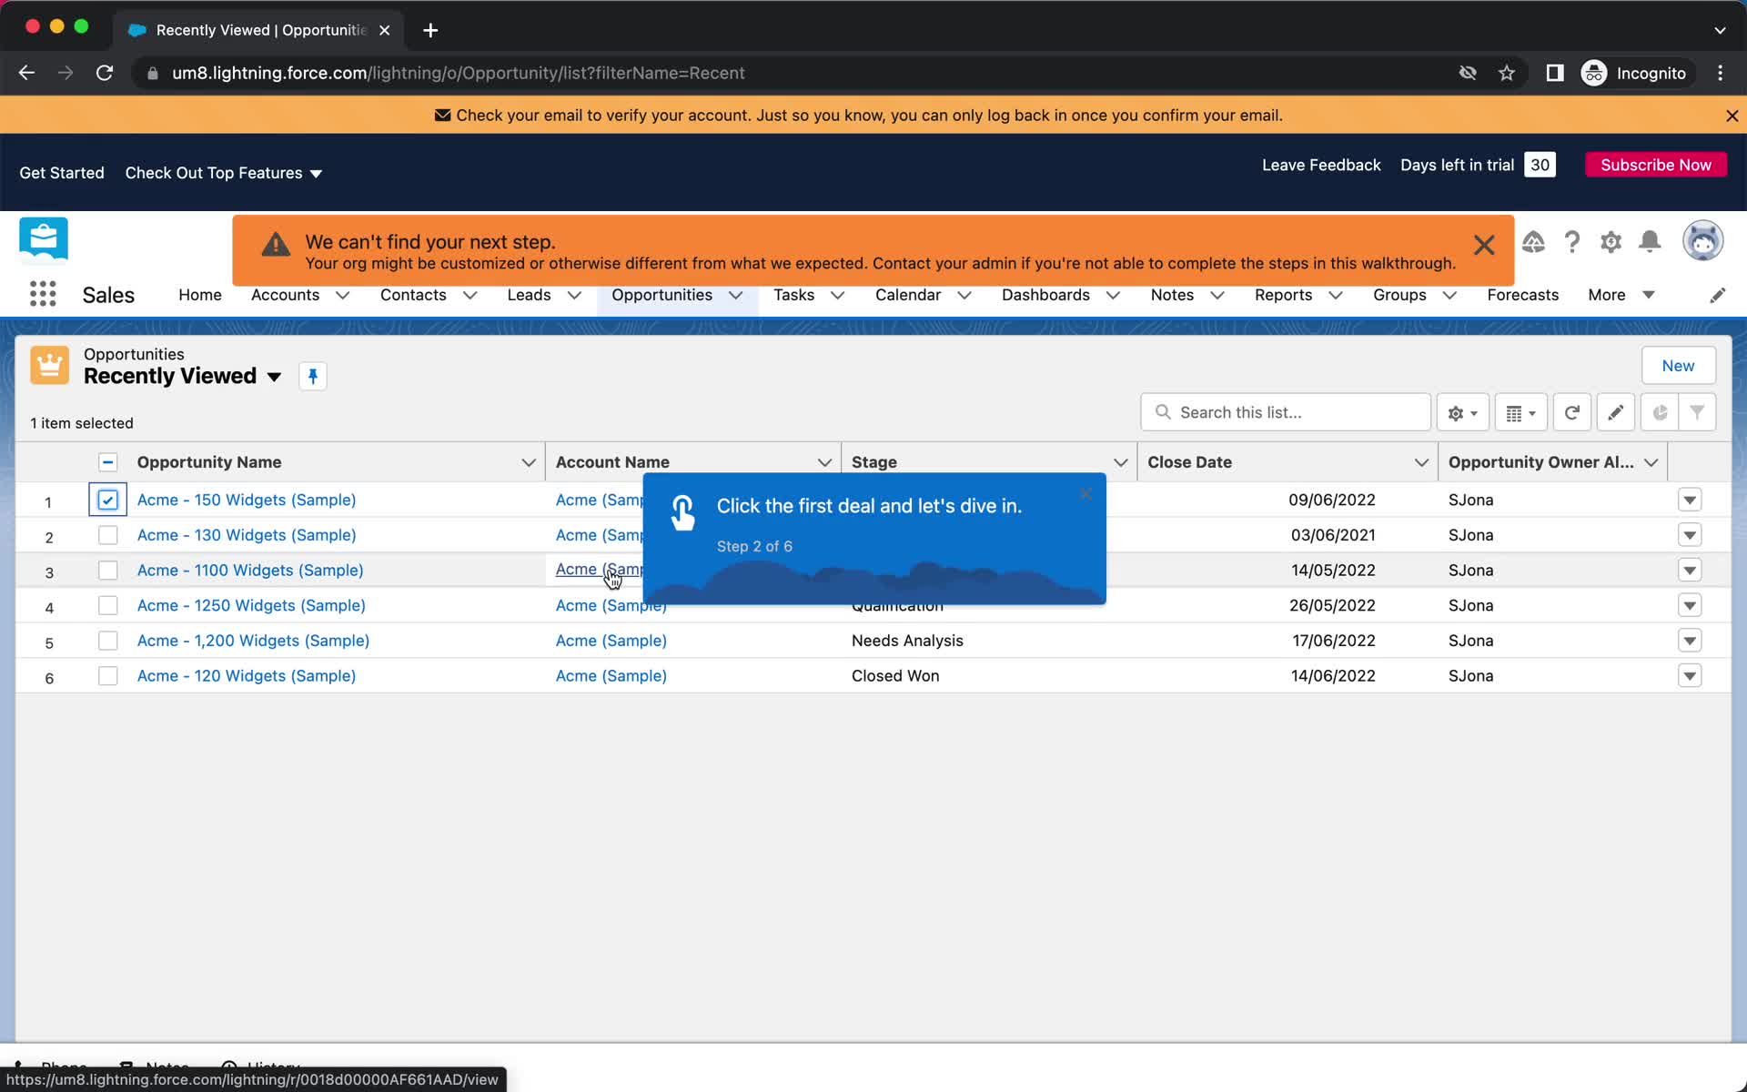Open Acme - 150 Widgets (Sample) opportunity
Image resolution: width=1747 pixels, height=1092 pixels.
(247, 500)
